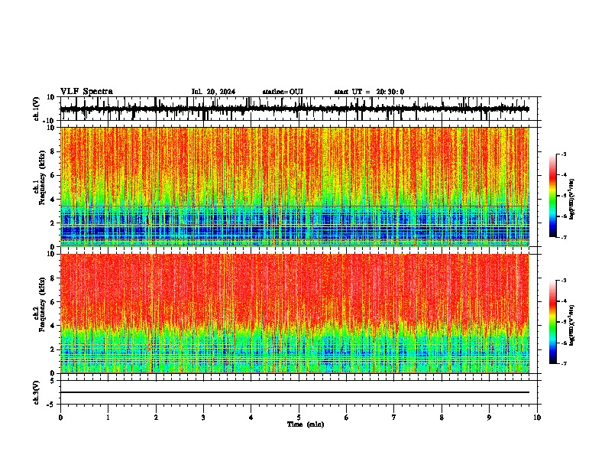605x468 pixels.
Task: Click the date 'Jul 20, 2024'
Action: 213,92
